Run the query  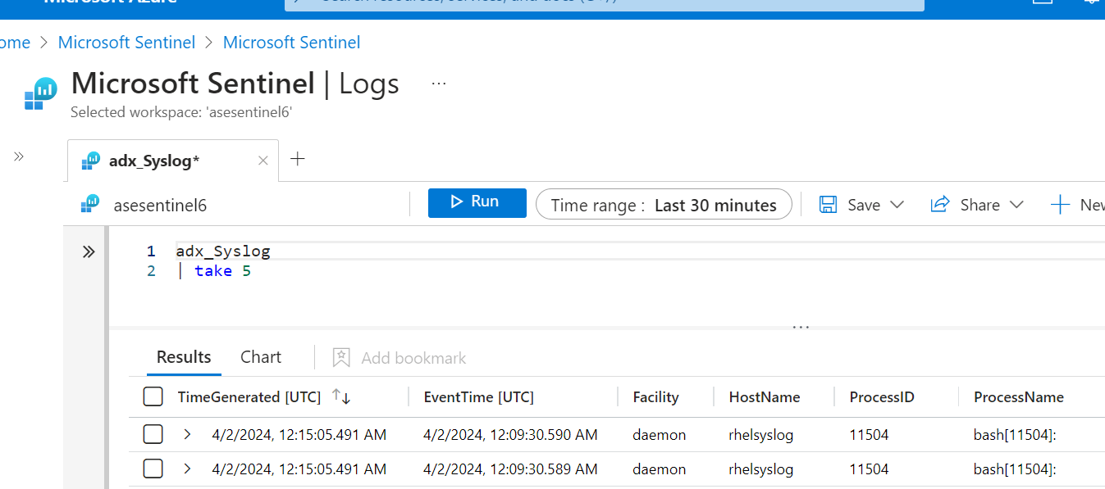477,202
